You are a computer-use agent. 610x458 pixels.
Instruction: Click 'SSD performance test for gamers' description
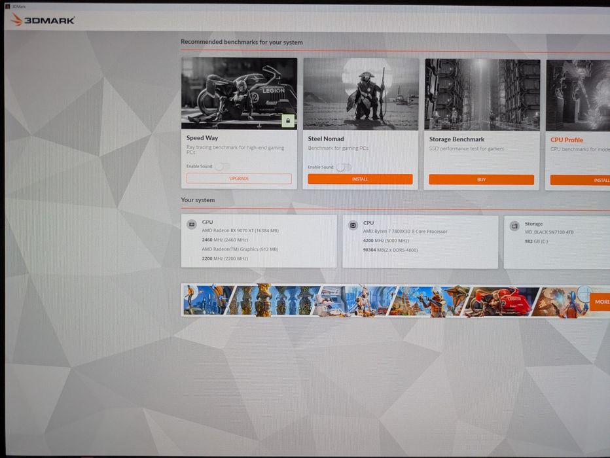(467, 149)
